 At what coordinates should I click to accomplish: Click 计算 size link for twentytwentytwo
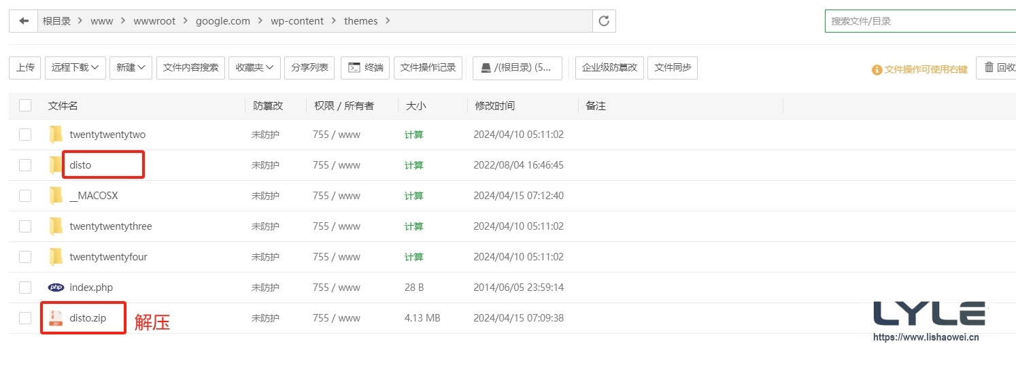point(413,135)
